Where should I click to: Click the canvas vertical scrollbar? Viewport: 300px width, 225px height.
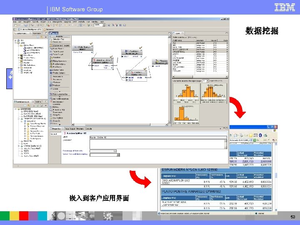pos(169,79)
